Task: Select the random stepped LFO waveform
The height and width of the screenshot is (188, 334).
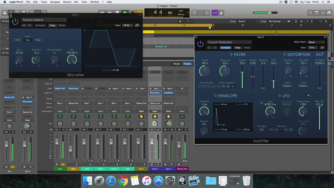Action: click(291, 130)
